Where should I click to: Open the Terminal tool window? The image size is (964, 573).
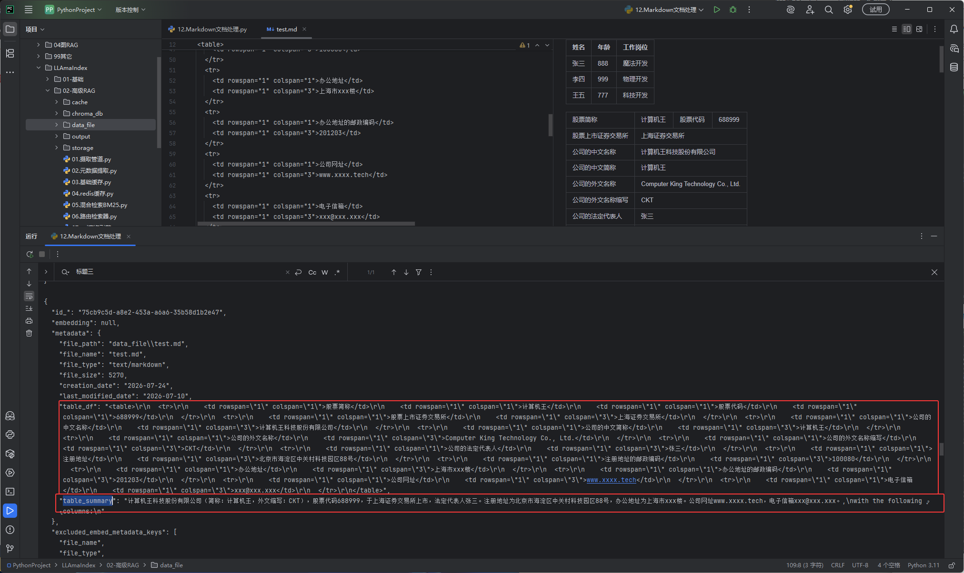click(x=10, y=492)
